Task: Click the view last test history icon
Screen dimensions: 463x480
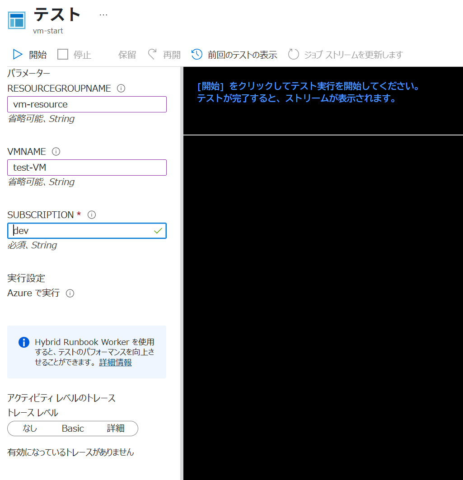Action: coord(196,54)
